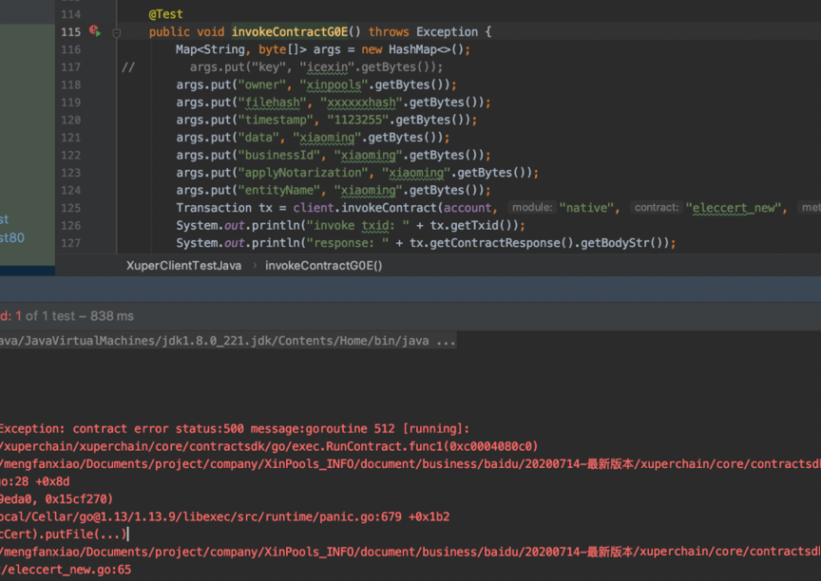Screen dimensions: 821x581
Task: Click the "eleccert_new" contract string
Action: click(733, 208)
